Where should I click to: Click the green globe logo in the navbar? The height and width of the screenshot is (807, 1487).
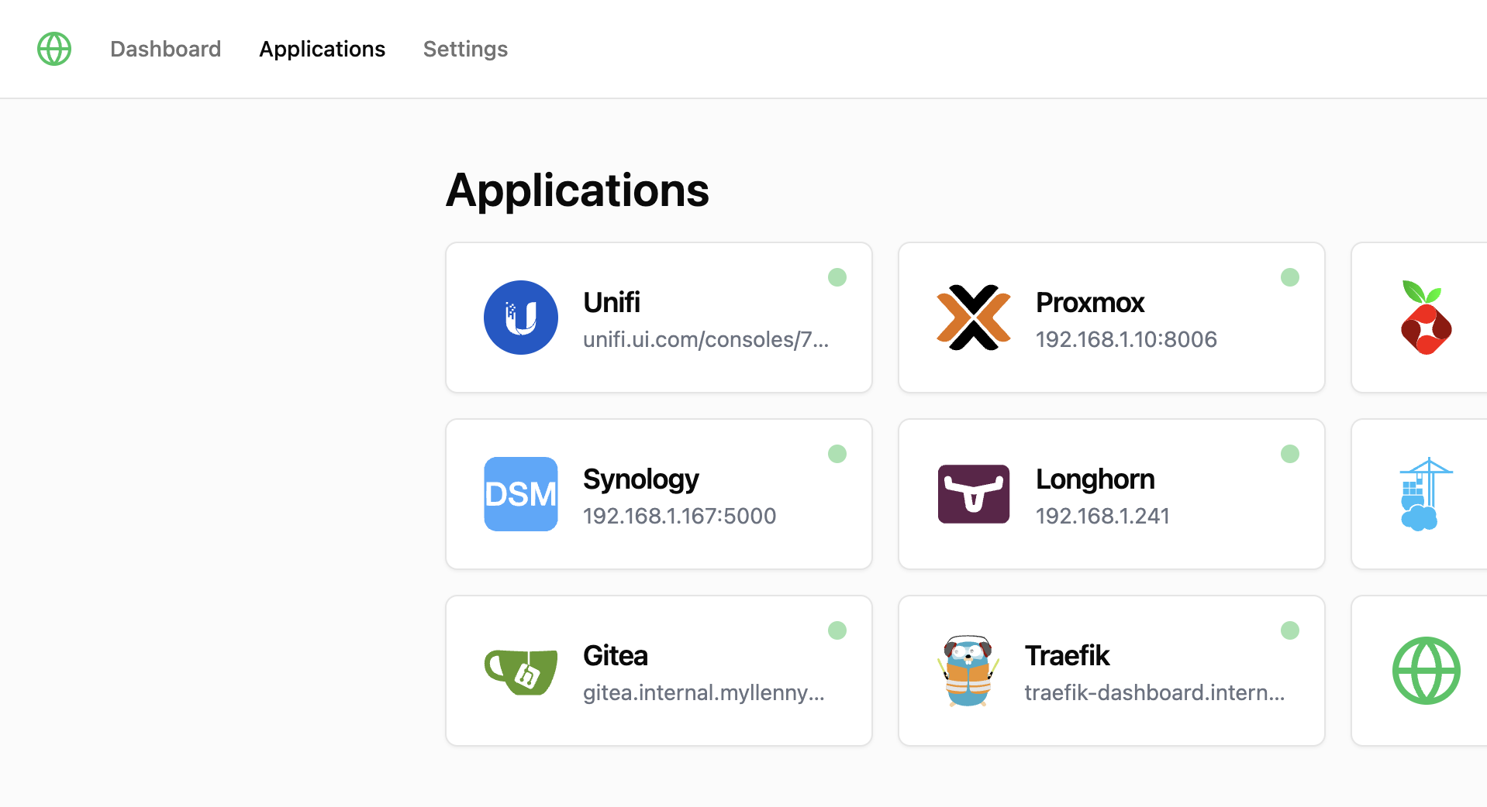54,49
